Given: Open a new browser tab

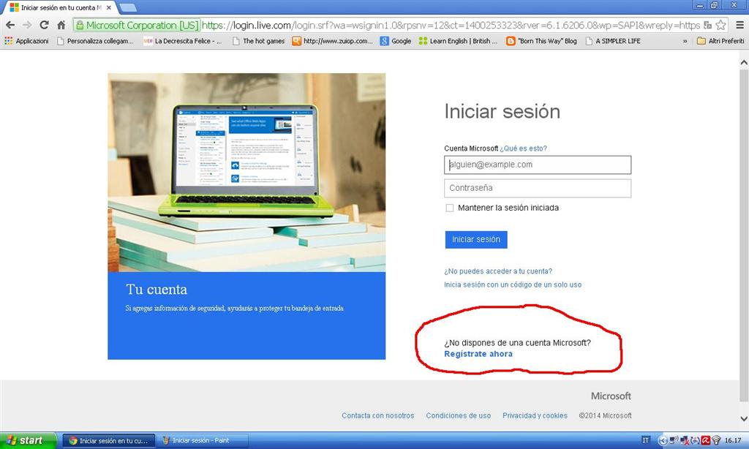Looking at the screenshot, I should pyautogui.click(x=127, y=7).
